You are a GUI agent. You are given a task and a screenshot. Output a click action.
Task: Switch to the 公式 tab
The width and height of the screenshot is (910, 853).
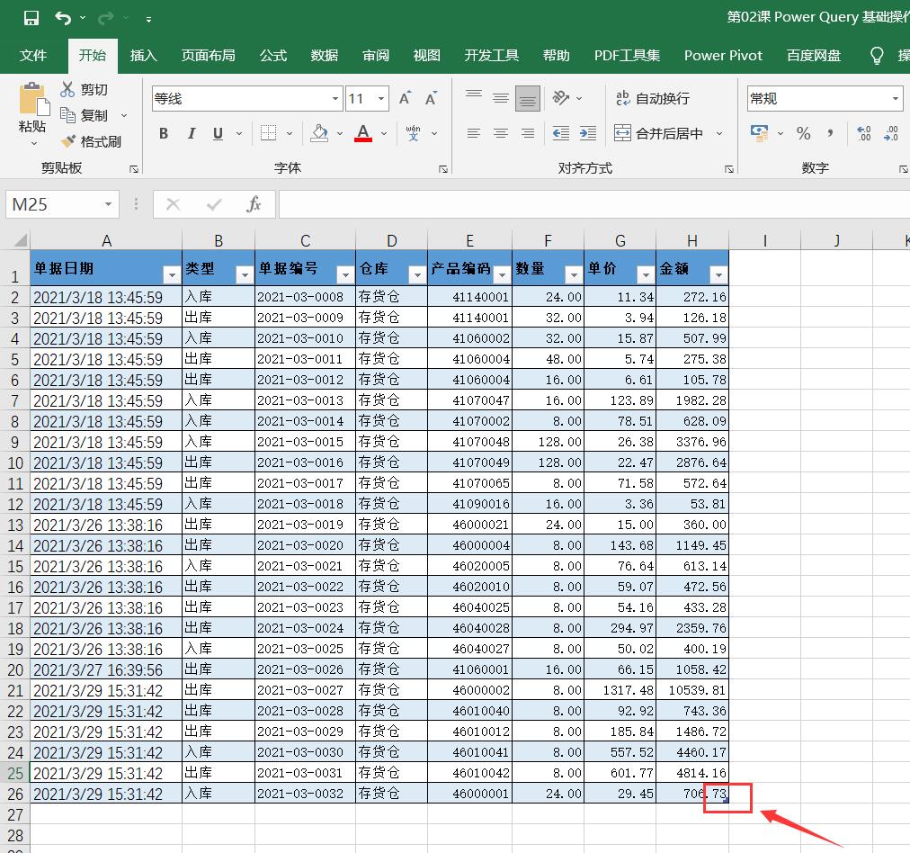pyautogui.click(x=273, y=56)
